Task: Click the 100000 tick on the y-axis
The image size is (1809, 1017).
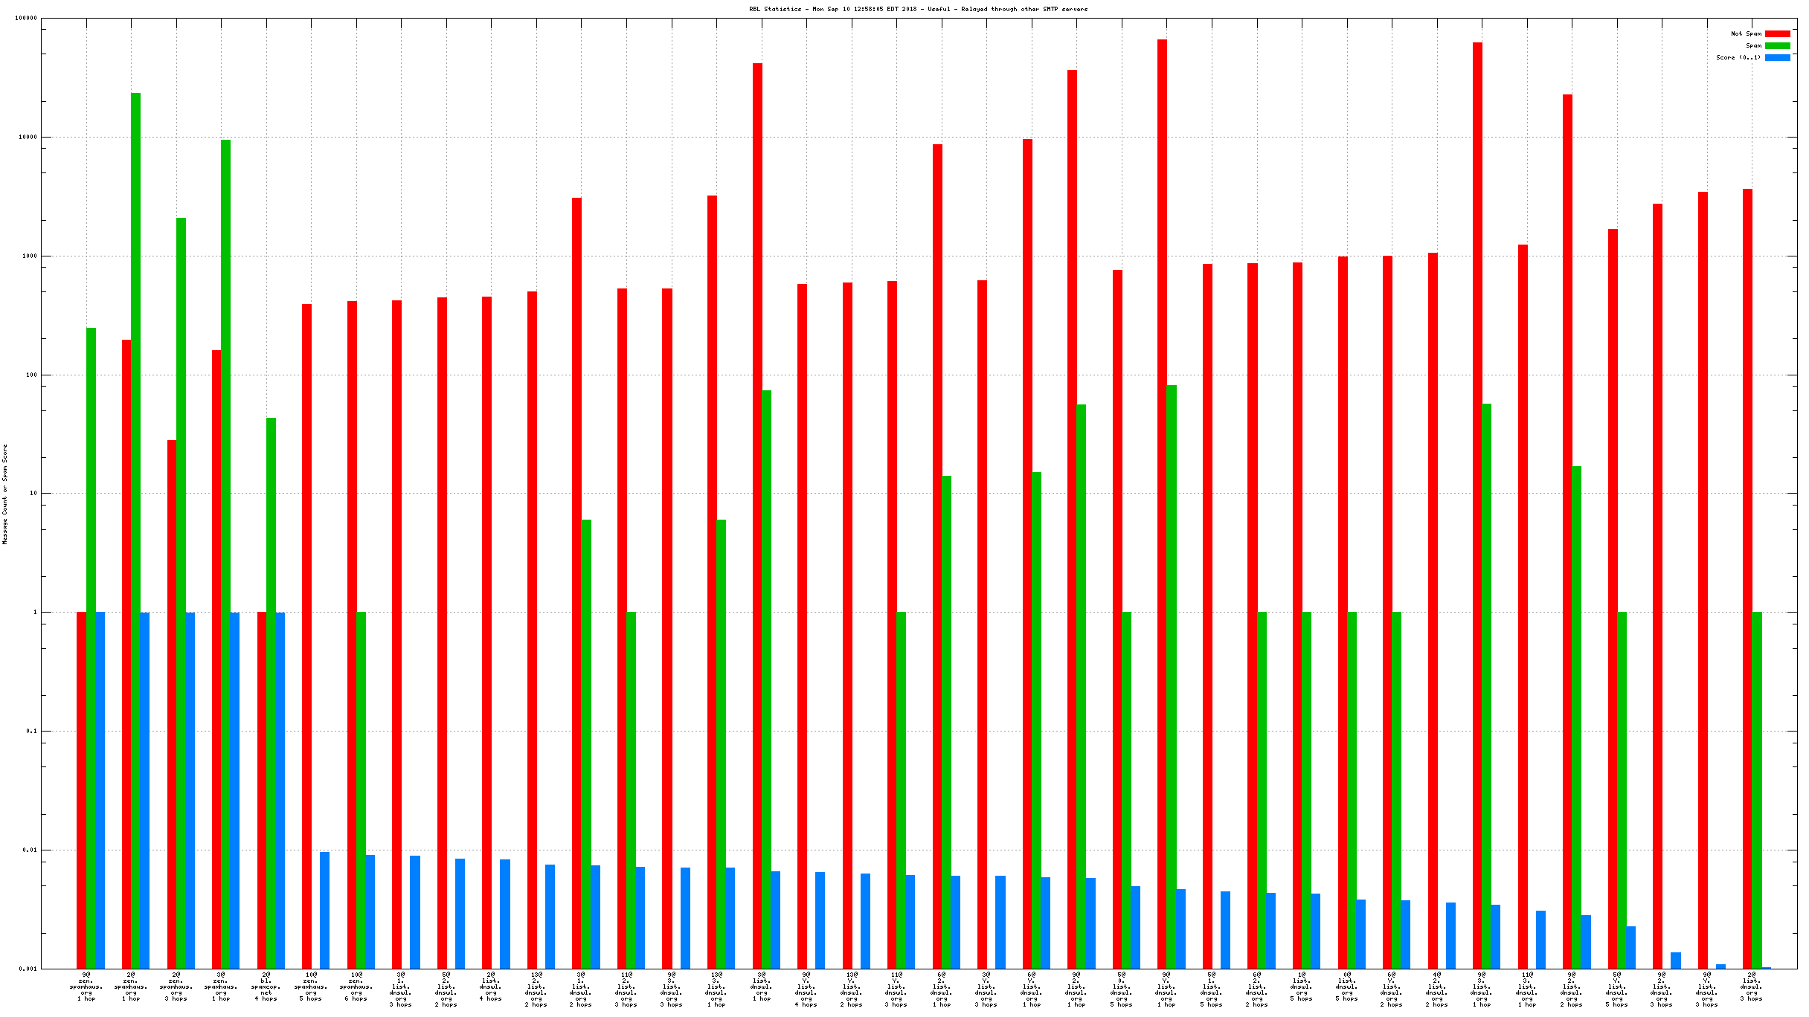Action: coord(26,19)
